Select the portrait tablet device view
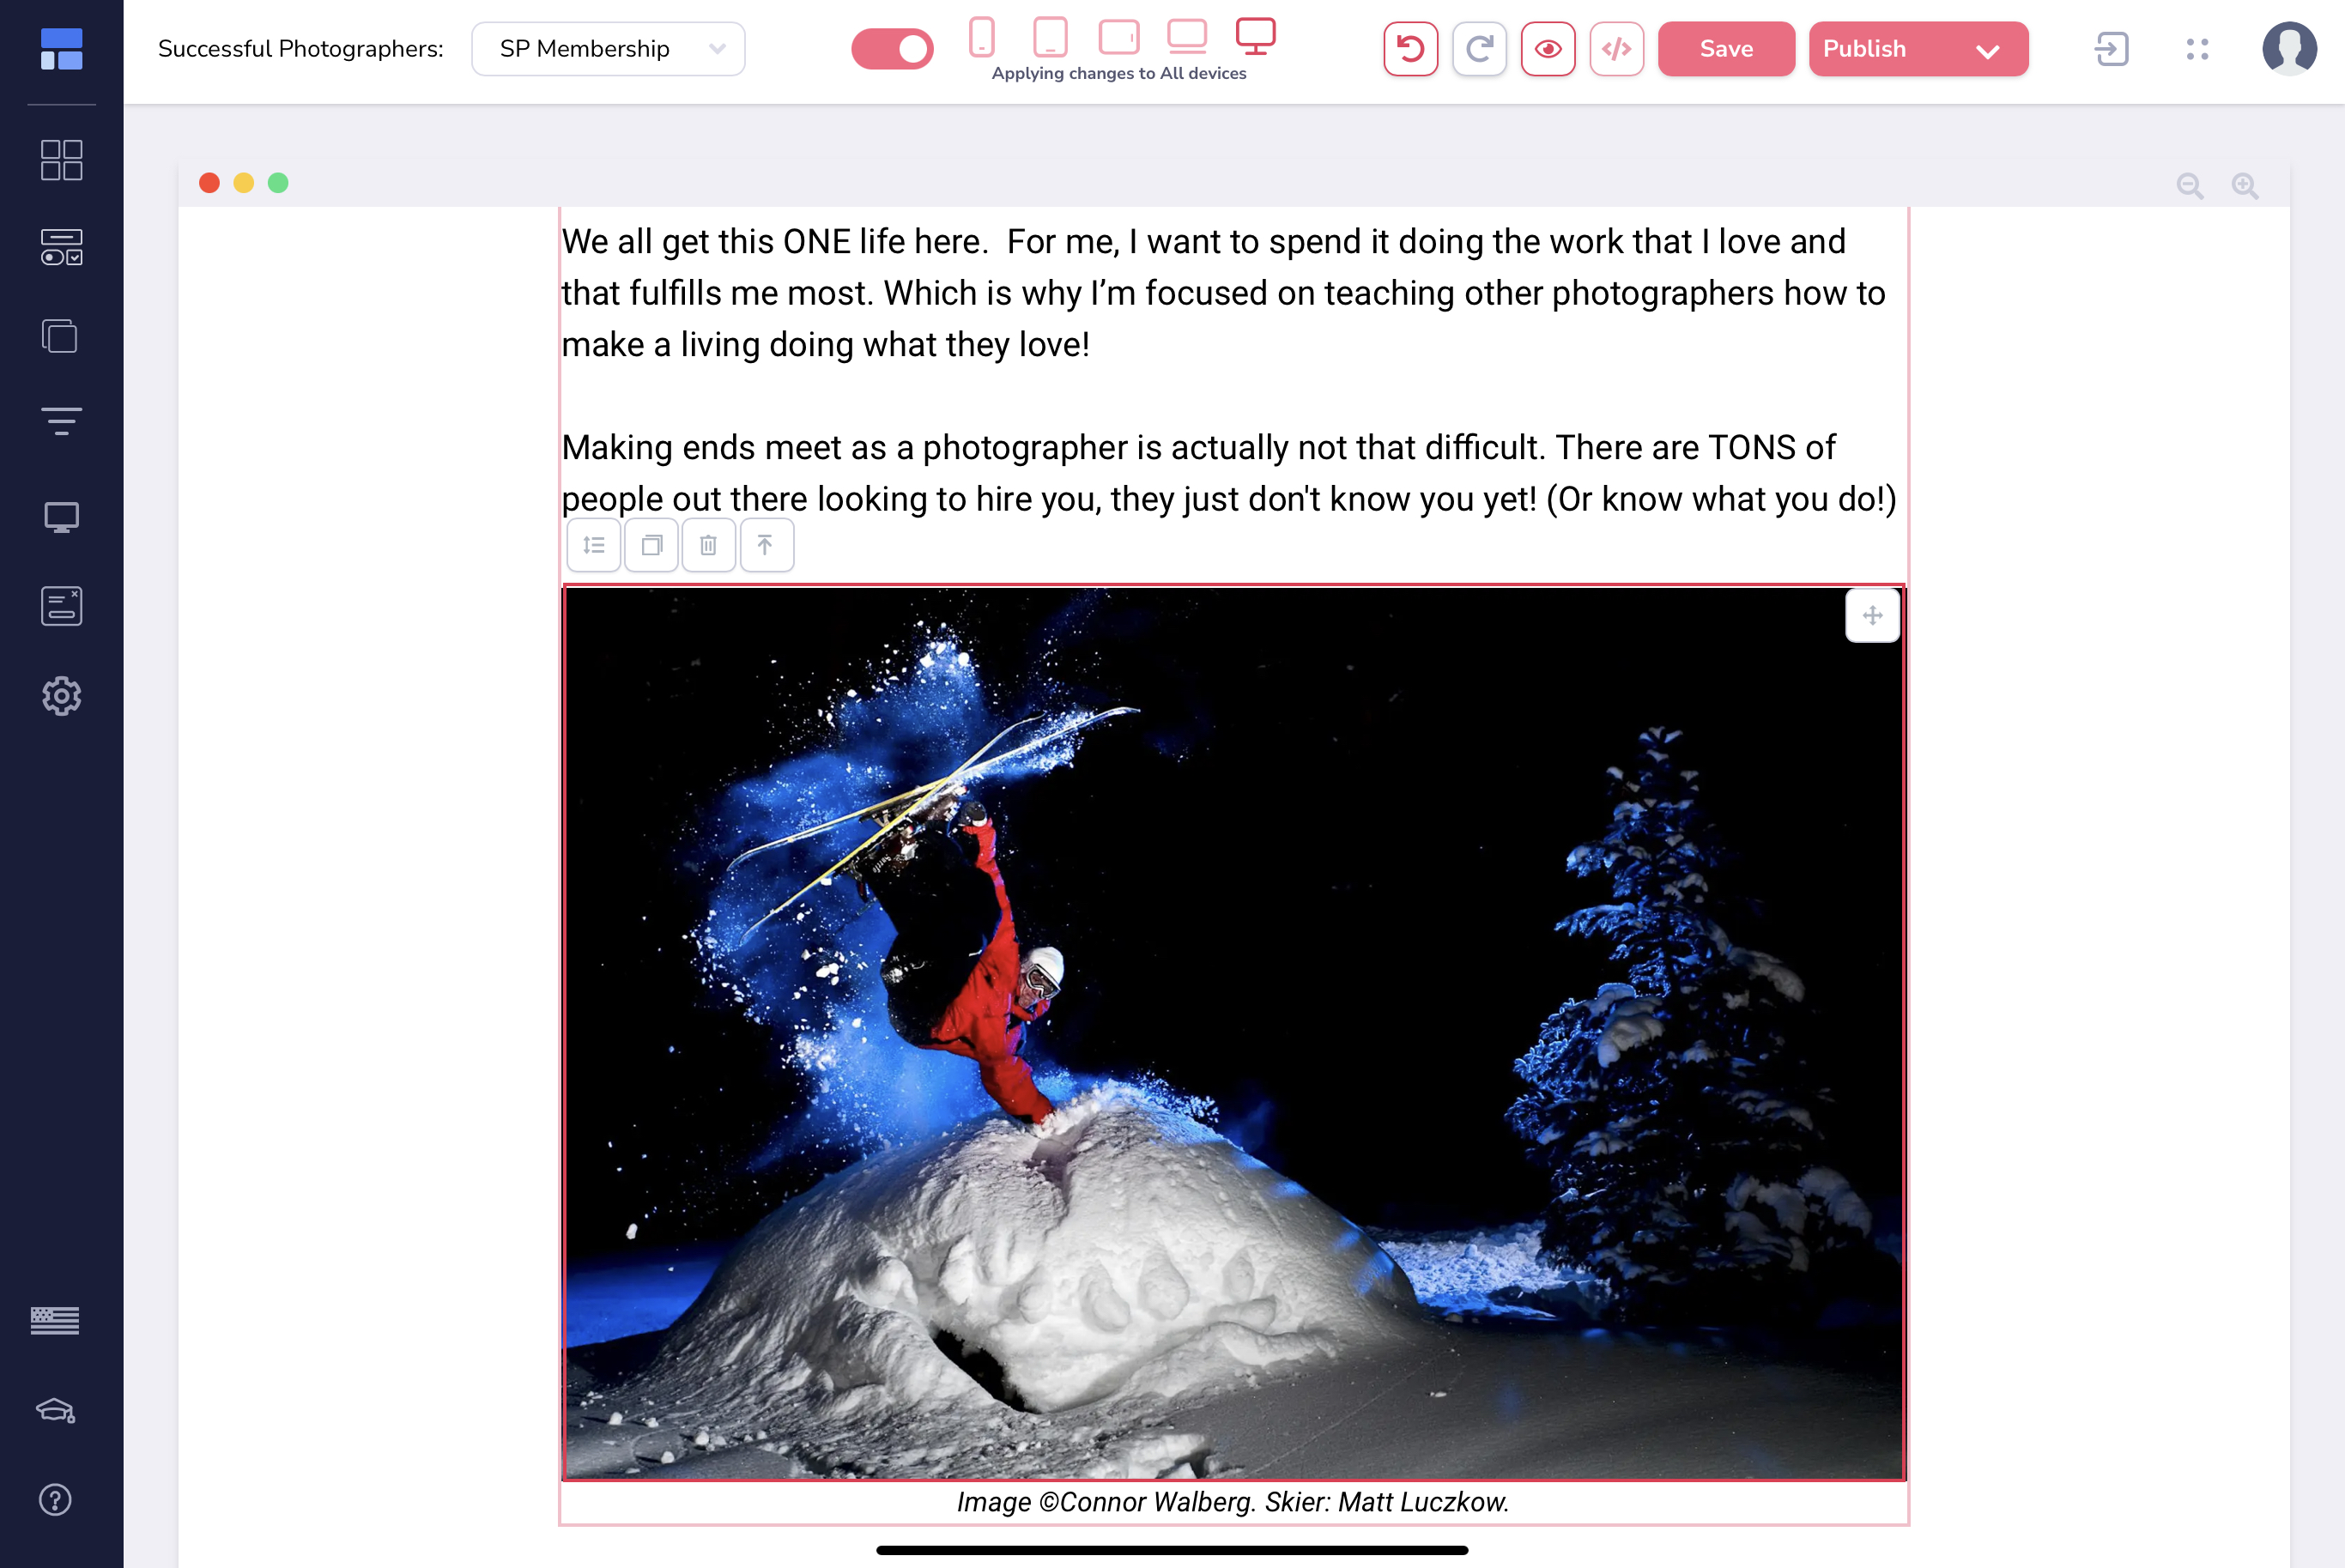Screen dimensions: 2345x1568 coord(1050,37)
